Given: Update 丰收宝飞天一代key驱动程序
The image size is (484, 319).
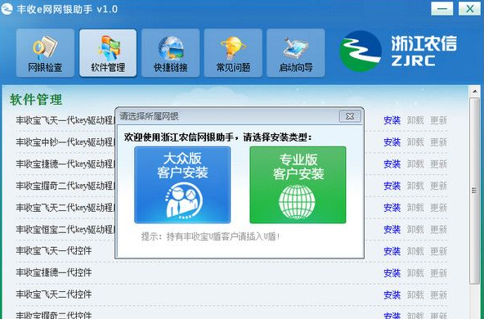Looking at the screenshot, I should pos(438,120).
